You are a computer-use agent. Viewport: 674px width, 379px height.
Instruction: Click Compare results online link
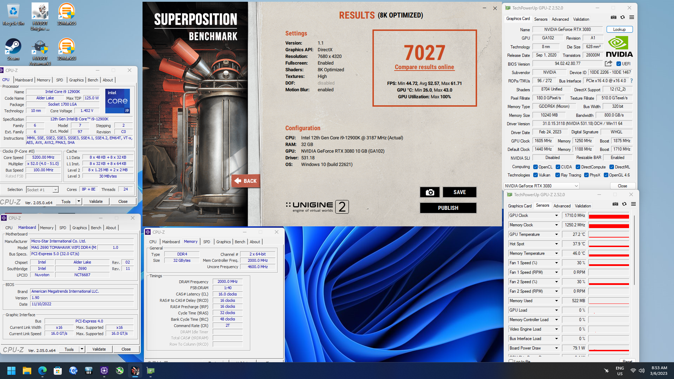[x=424, y=67]
